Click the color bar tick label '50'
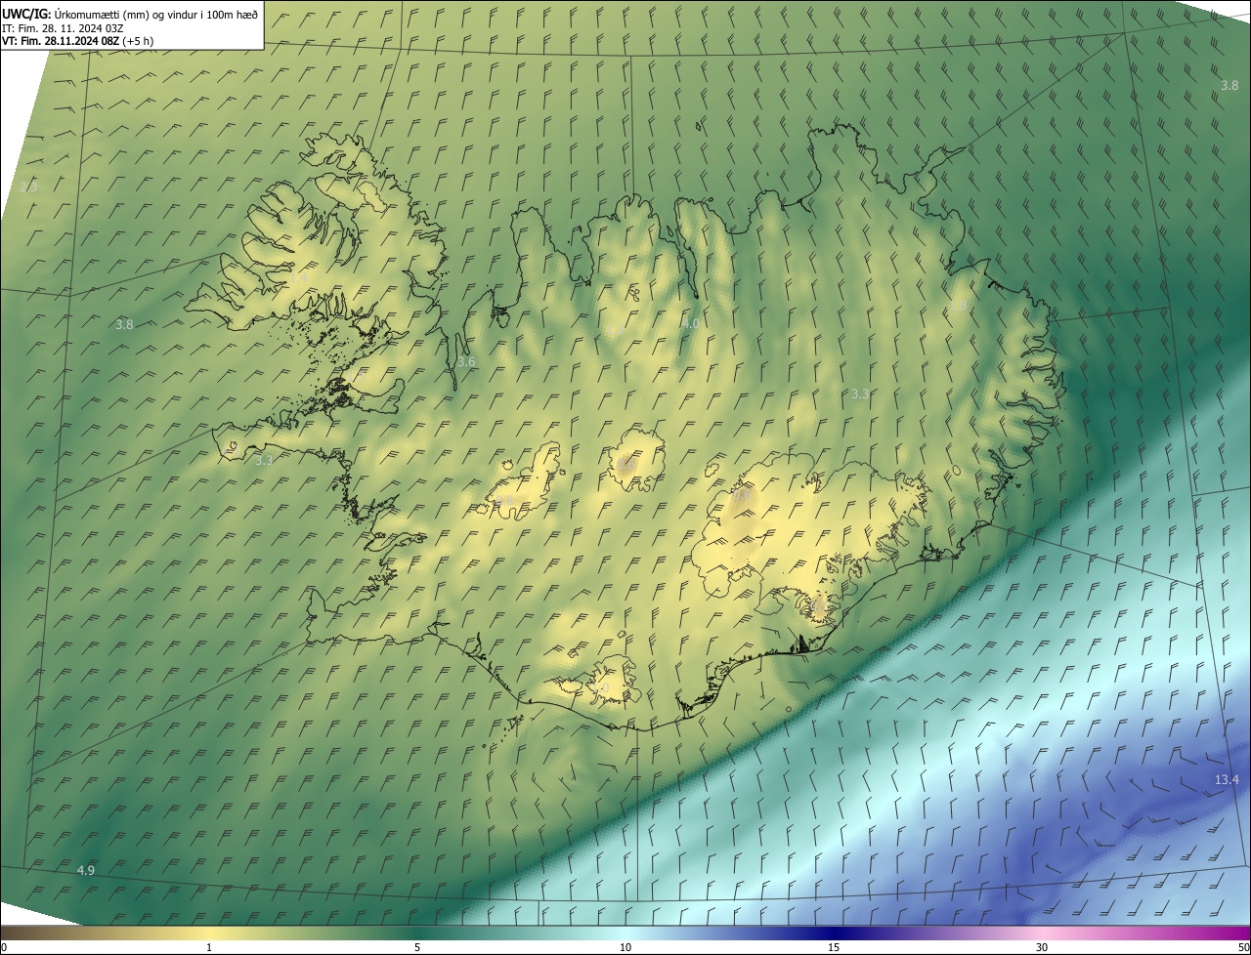 pyautogui.click(x=1242, y=947)
